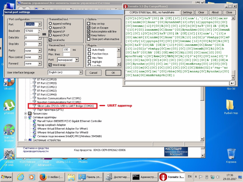Click the Action Center flag tray icon
Image resolution: width=243 pixels, height=182 pixels.
point(201,177)
